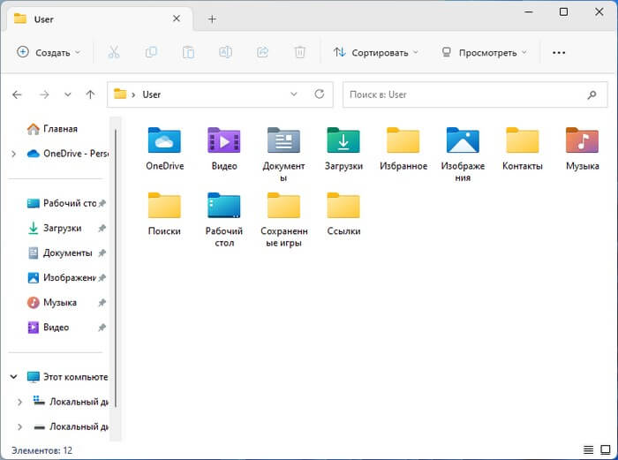This screenshot has height=460, width=618.
Task: Select Этот компьютер in sidebar
Action: [x=67, y=377]
